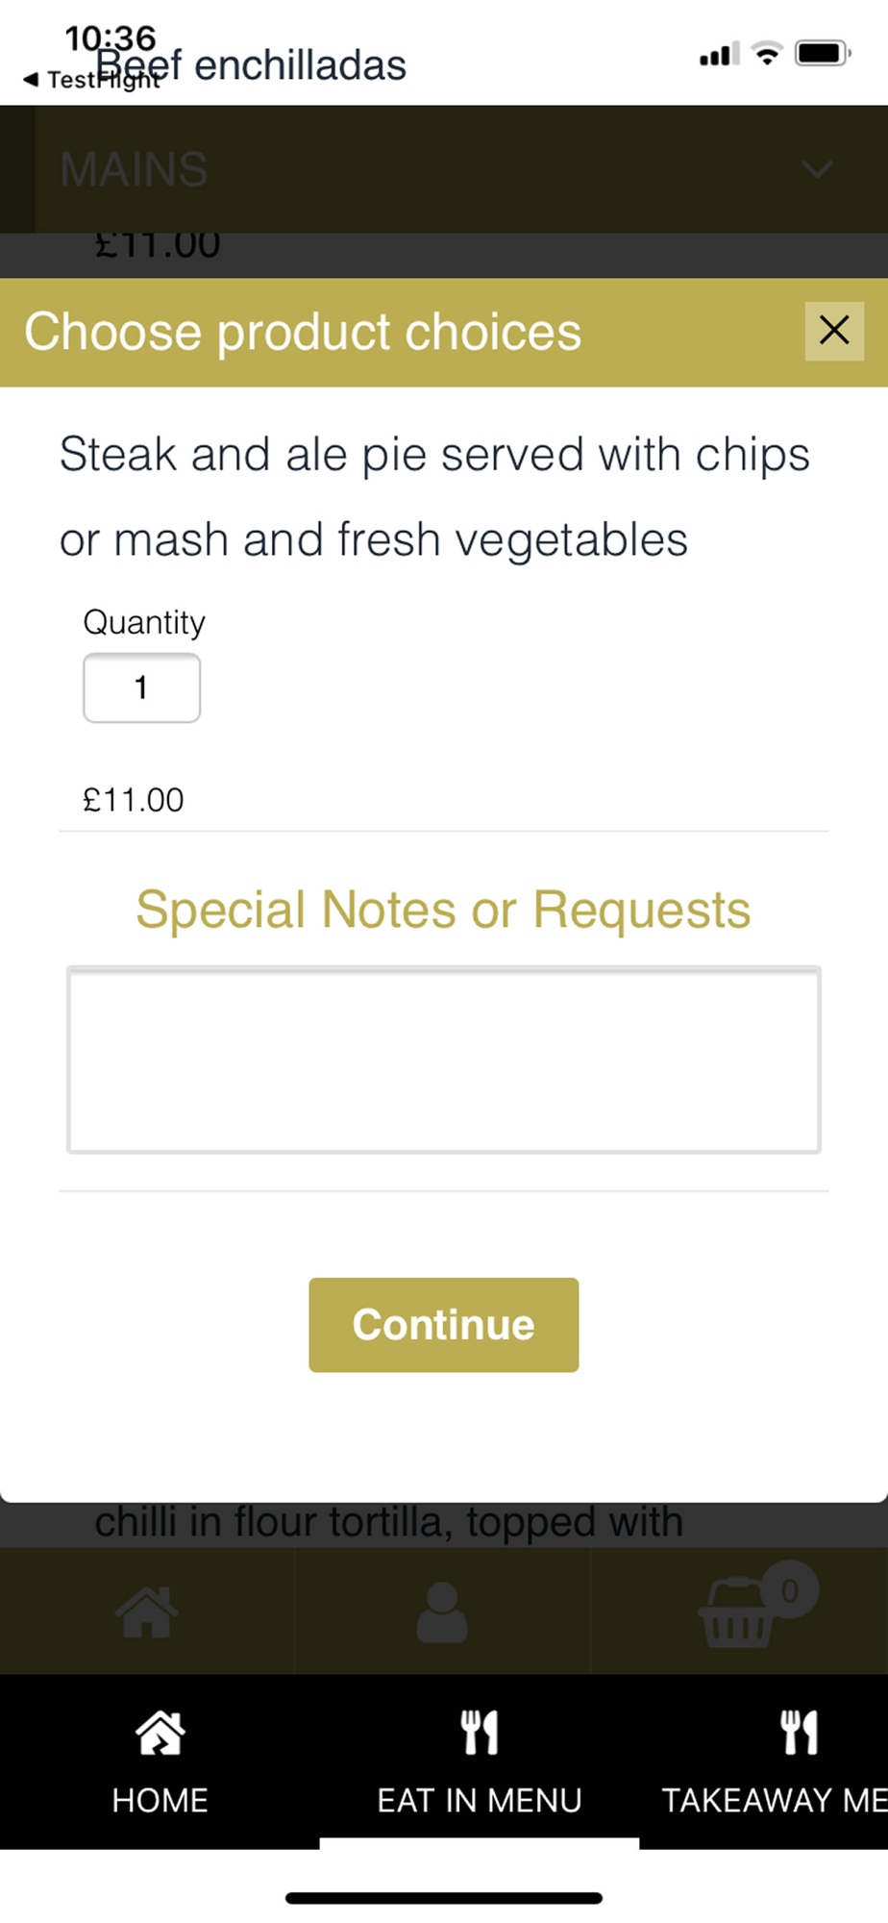
Task: Return to TestFlight via back arrow
Action: pyautogui.click(x=31, y=80)
